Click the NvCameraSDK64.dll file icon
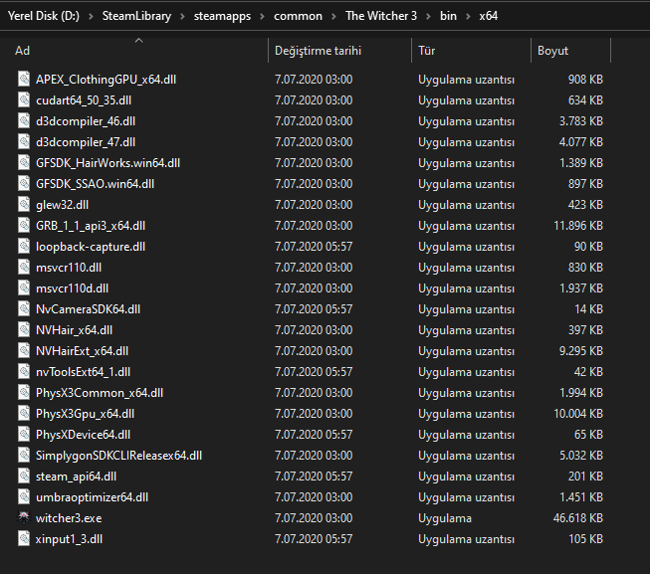The image size is (650, 574). click(x=24, y=308)
